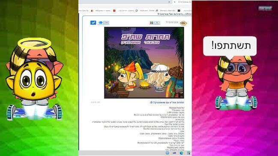
Task: Open the bar-chart votes counter badge
Action: [155, 23]
